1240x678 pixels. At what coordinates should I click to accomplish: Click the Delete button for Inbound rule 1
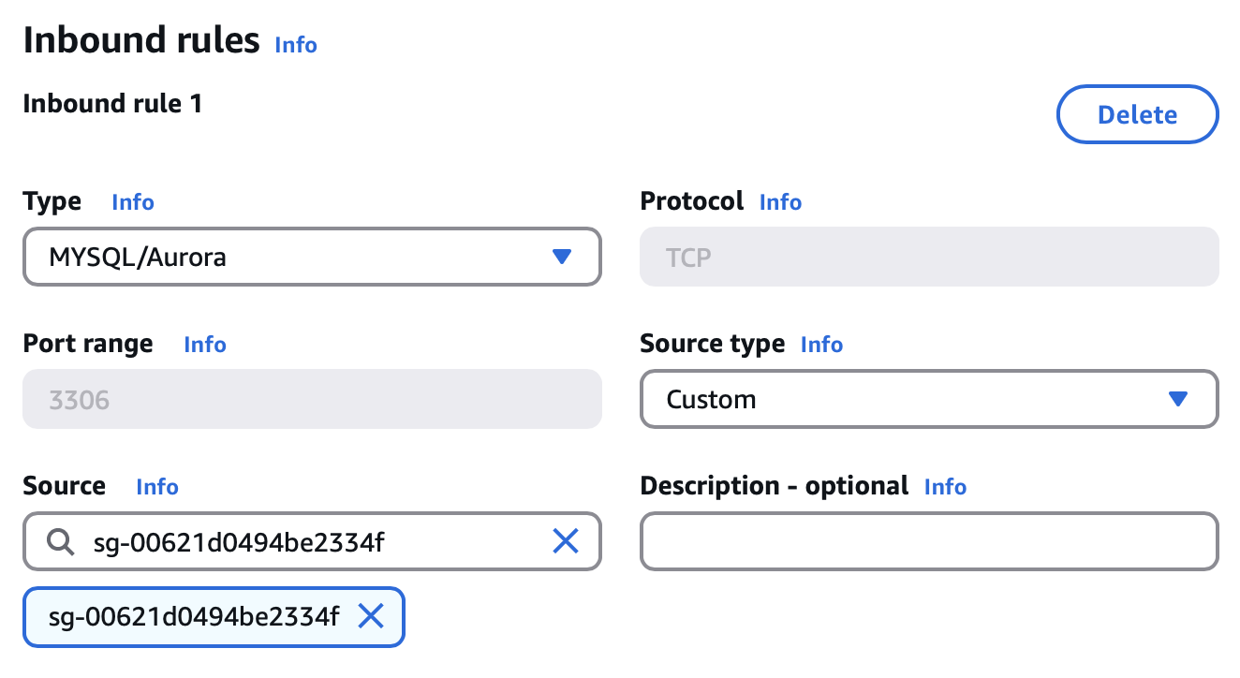coord(1137,115)
